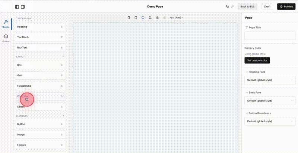
Task: Click drag handle icon on Image block
Action: (61, 134)
